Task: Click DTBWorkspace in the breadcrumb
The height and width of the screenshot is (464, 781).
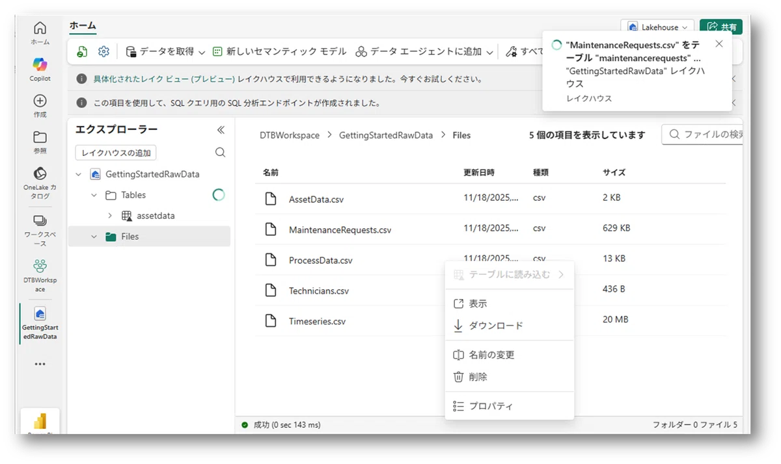Action: (290, 135)
